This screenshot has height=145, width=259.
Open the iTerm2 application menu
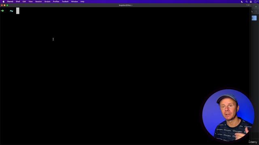pyautogui.click(x=10, y=2)
